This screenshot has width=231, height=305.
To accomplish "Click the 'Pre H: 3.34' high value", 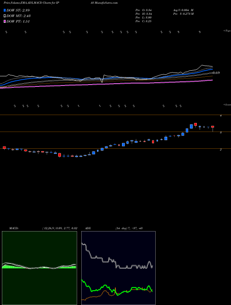I will [x=144, y=14].
